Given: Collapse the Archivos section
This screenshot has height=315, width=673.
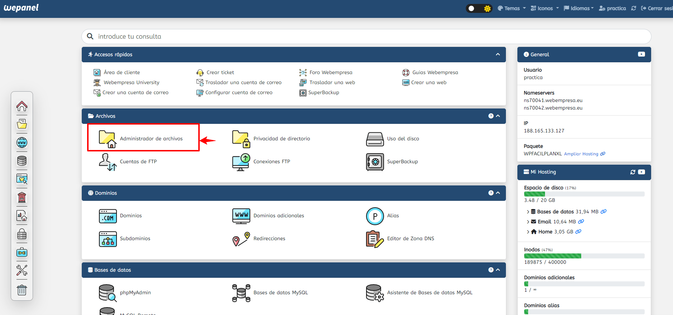Looking at the screenshot, I should coord(498,116).
